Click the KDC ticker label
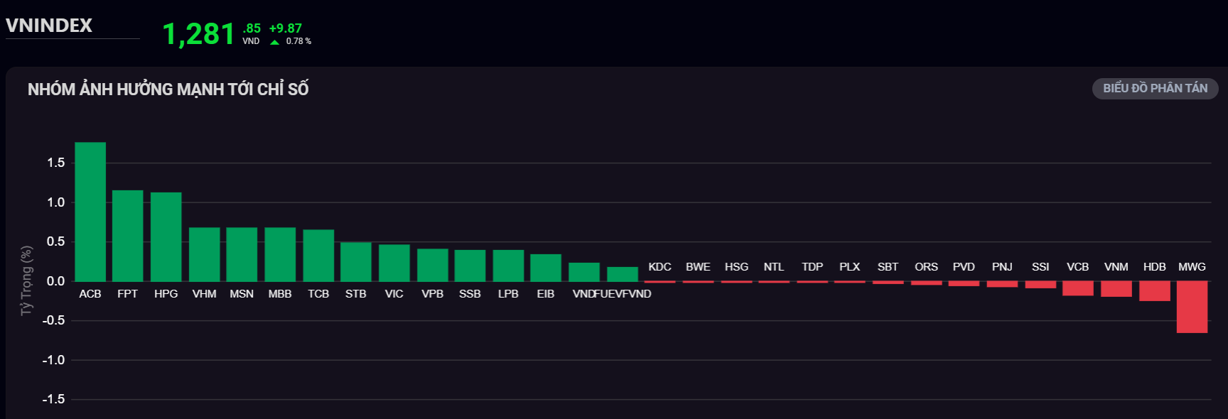This screenshot has height=419, width=1228. pos(659,267)
